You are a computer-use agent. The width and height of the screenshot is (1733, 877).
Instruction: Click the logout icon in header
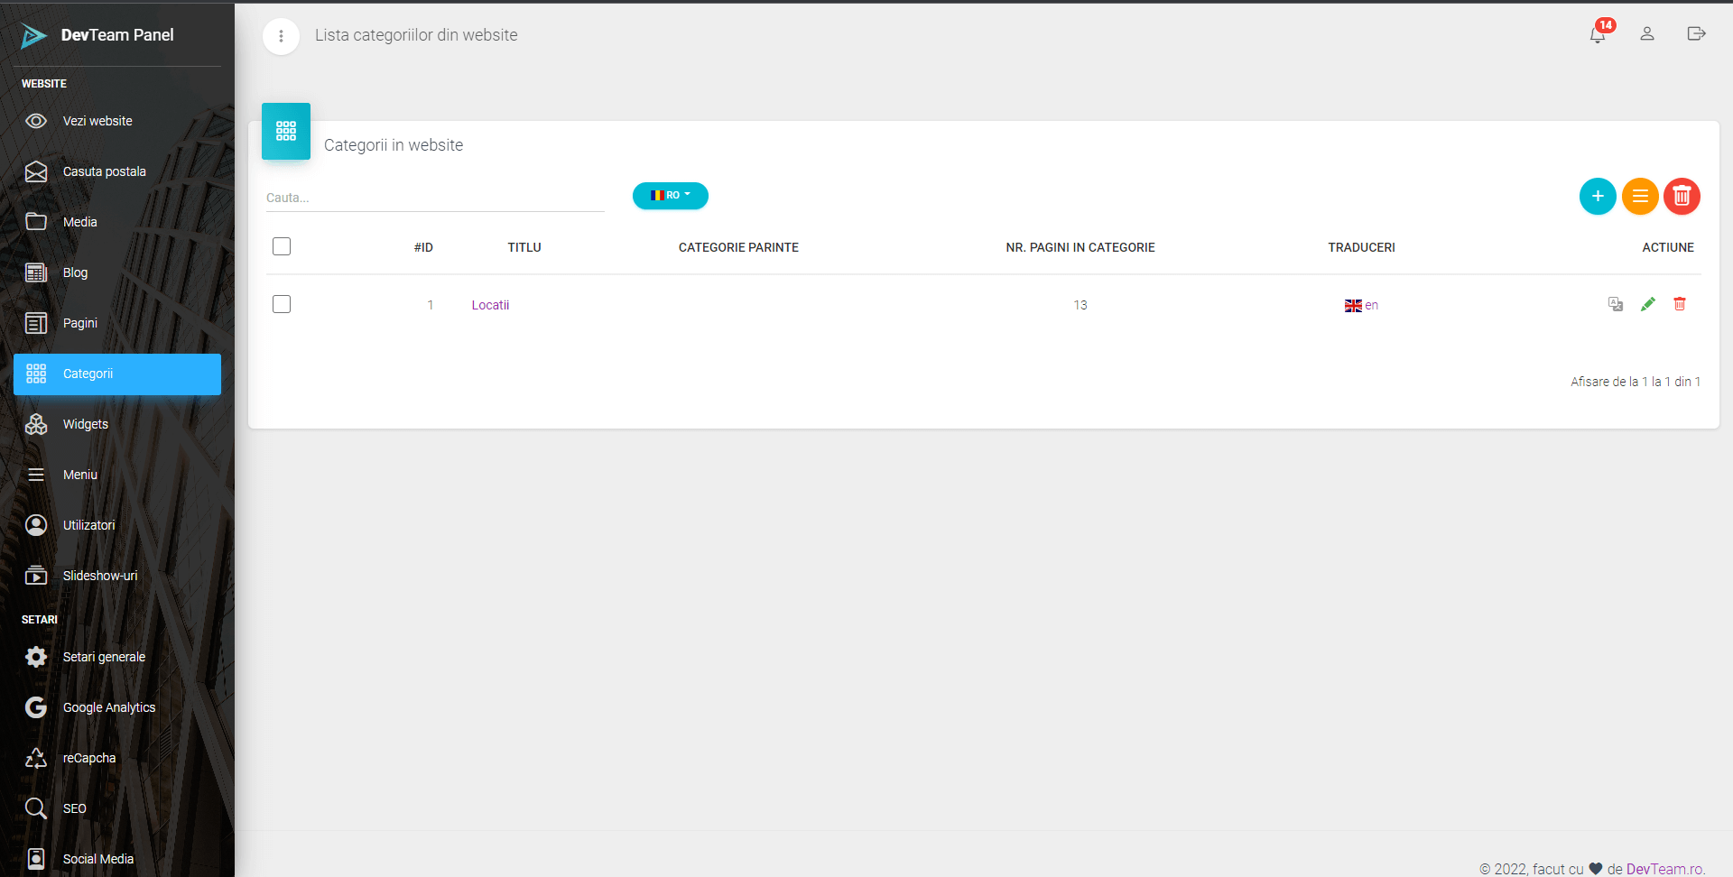coord(1696,34)
